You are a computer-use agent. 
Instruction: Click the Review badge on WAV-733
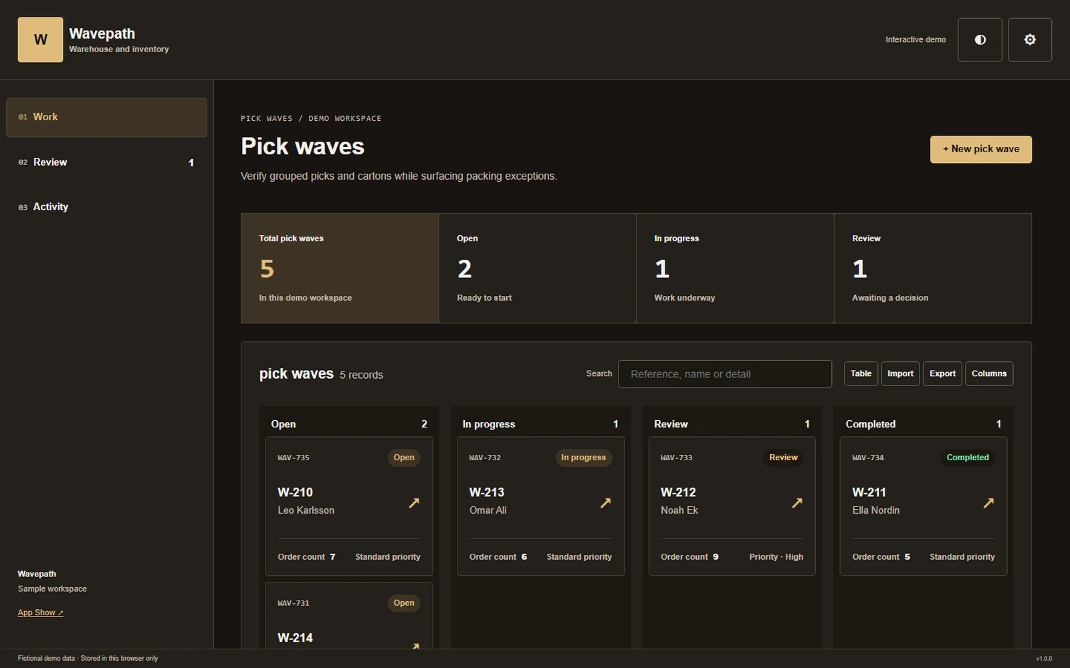[783, 458]
